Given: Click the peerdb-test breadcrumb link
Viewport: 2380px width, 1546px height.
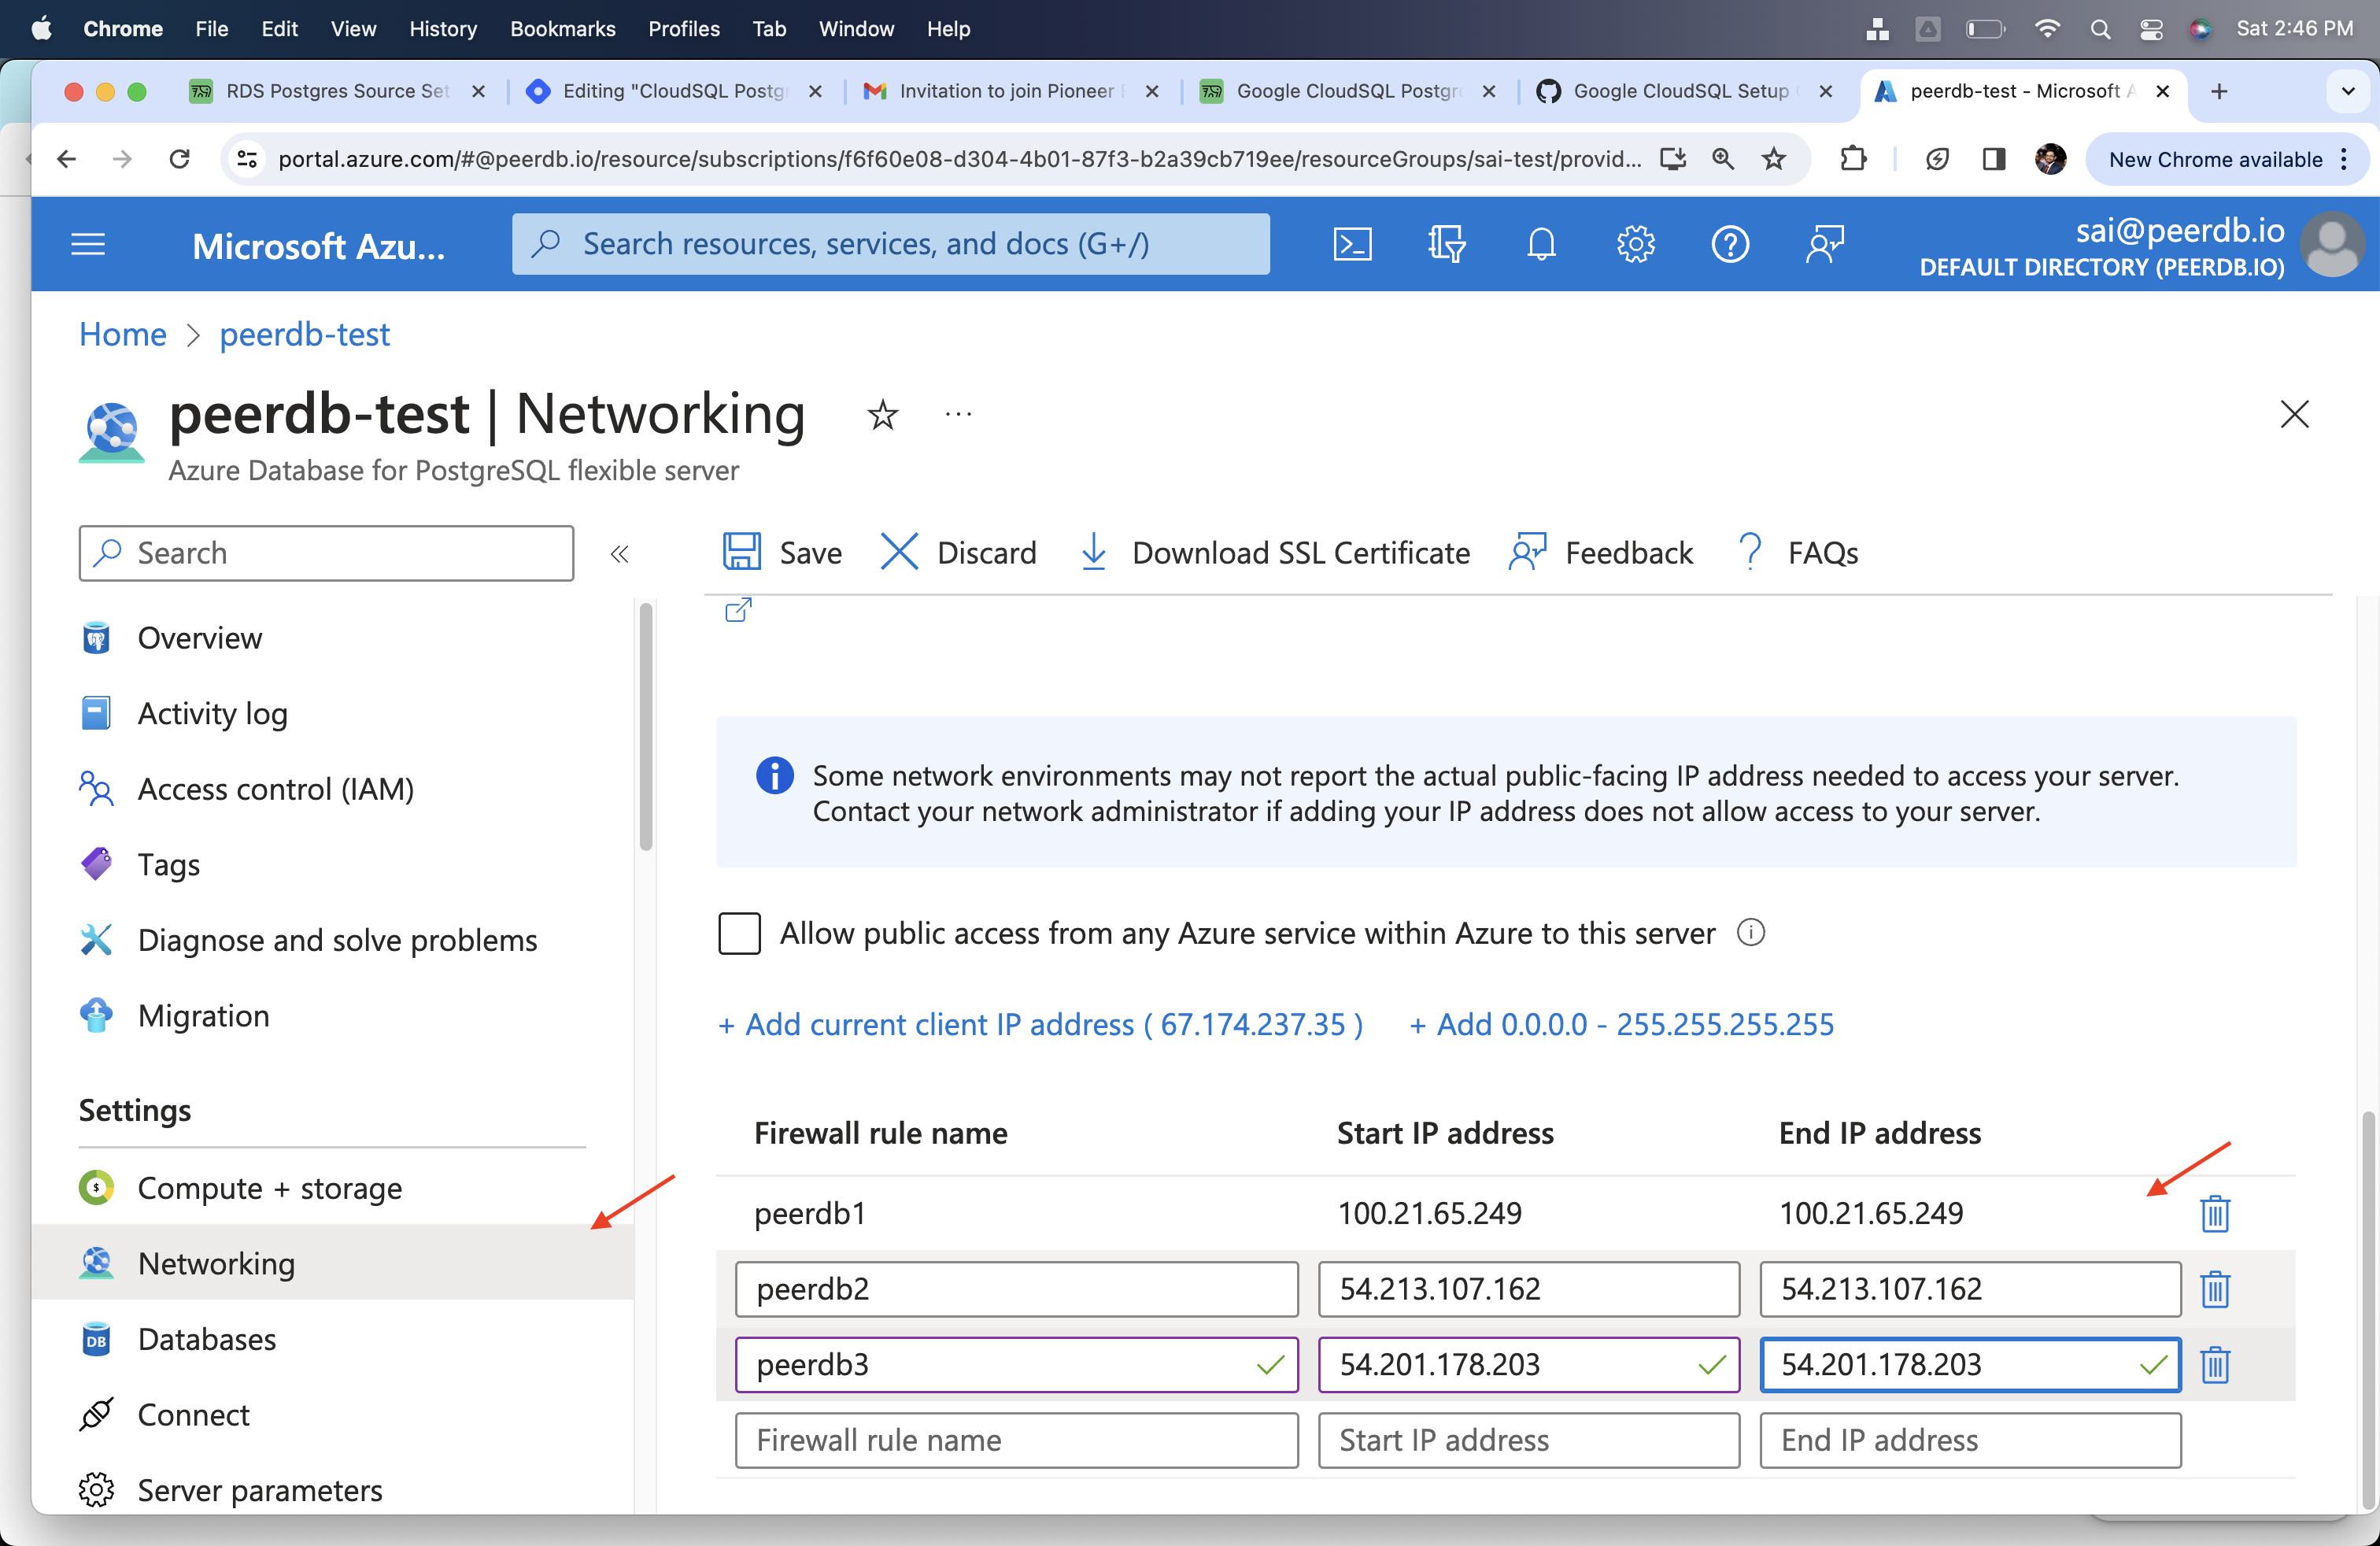Looking at the screenshot, I should click(304, 335).
